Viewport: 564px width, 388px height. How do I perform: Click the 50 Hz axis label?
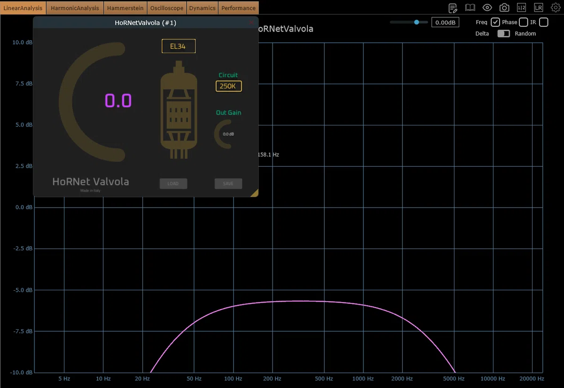194,379
